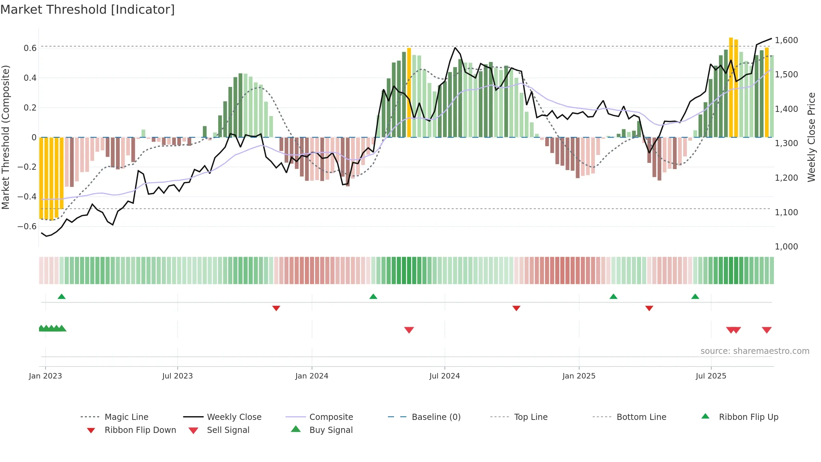
Task: Click the chart title Market Threshold [Indicator]
Action: point(88,10)
